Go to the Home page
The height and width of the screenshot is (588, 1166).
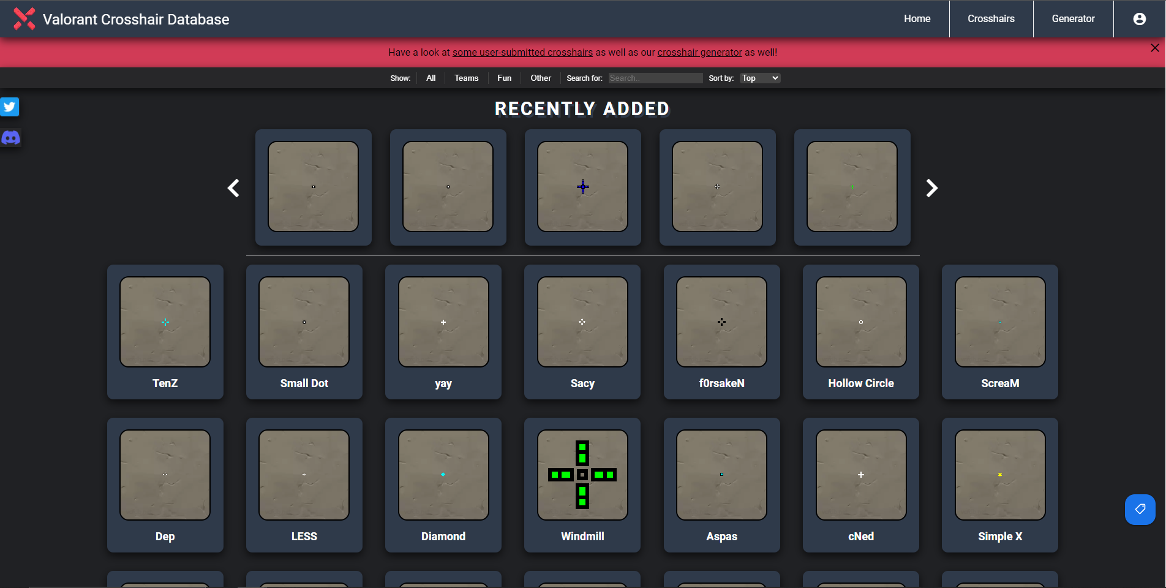click(917, 19)
